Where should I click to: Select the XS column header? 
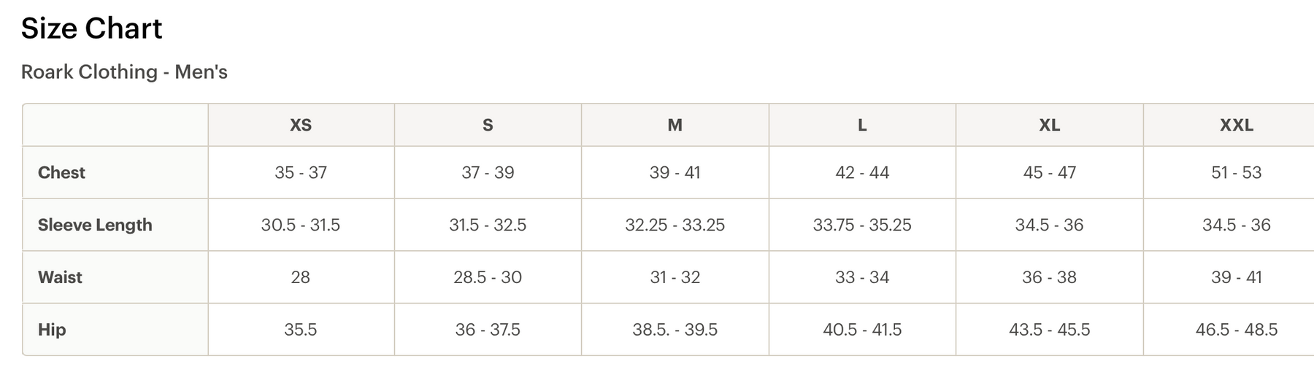click(x=301, y=126)
